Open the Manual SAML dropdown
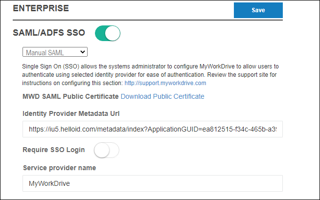 point(55,52)
